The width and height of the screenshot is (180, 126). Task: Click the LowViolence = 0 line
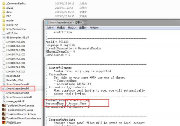pyautogui.click(x=58, y=55)
